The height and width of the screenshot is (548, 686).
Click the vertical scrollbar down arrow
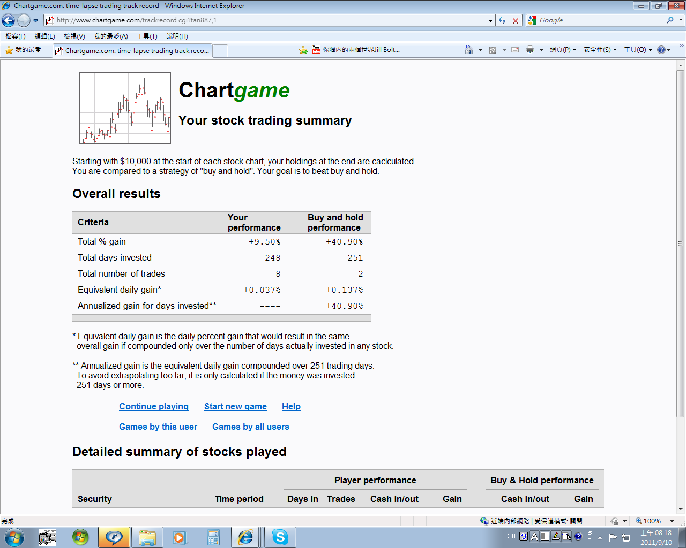pos(681,509)
